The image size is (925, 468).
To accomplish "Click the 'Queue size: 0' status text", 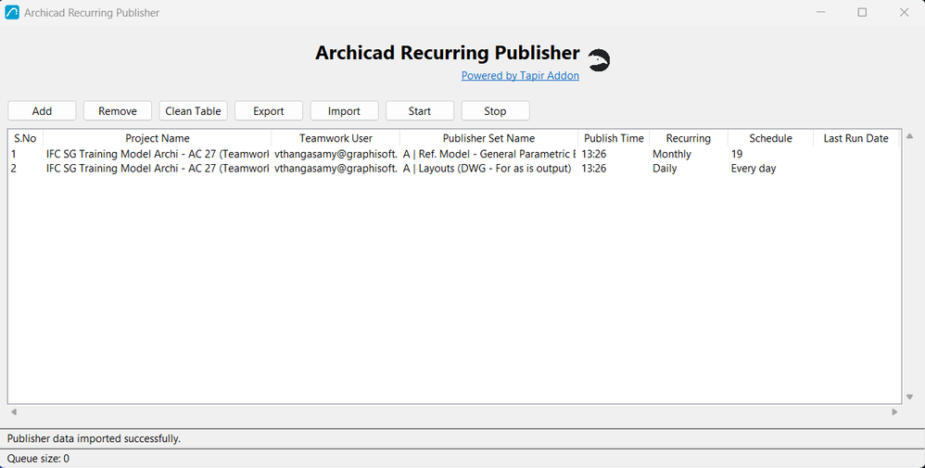I will coord(38,459).
